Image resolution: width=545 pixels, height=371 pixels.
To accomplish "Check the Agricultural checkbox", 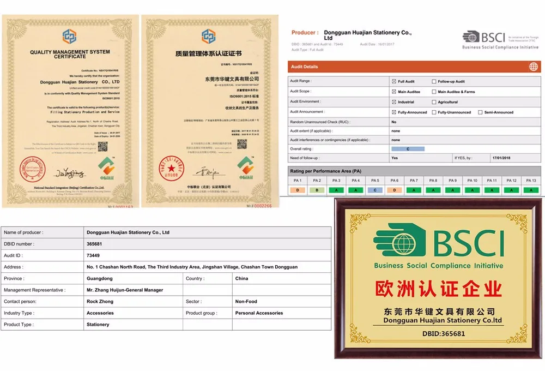I will click(434, 102).
